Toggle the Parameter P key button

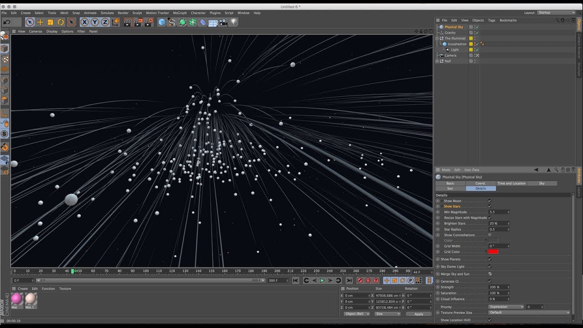[x=410, y=281]
